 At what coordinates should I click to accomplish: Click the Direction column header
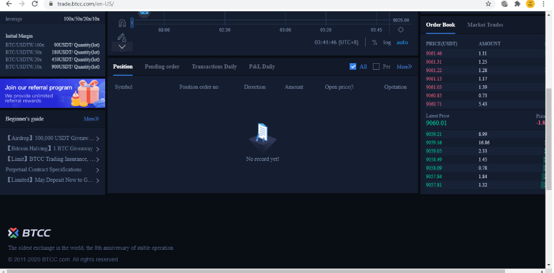pos(255,87)
